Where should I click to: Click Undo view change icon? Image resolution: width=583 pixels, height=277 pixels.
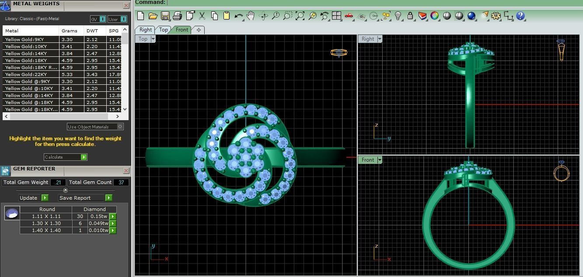[x=324, y=16]
